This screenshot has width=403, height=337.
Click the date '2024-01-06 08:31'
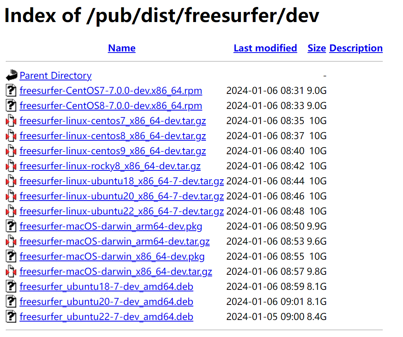coord(265,90)
